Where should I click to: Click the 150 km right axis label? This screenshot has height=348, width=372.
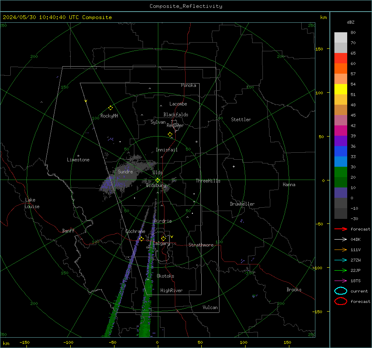pyautogui.click(x=319, y=49)
